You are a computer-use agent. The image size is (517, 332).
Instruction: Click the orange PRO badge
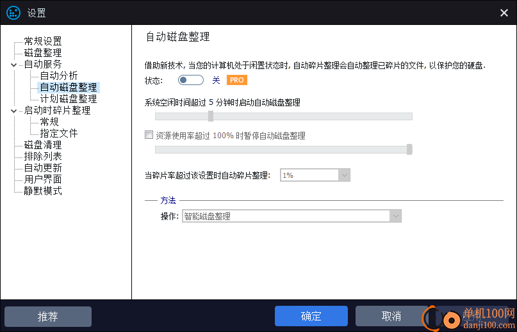point(237,80)
